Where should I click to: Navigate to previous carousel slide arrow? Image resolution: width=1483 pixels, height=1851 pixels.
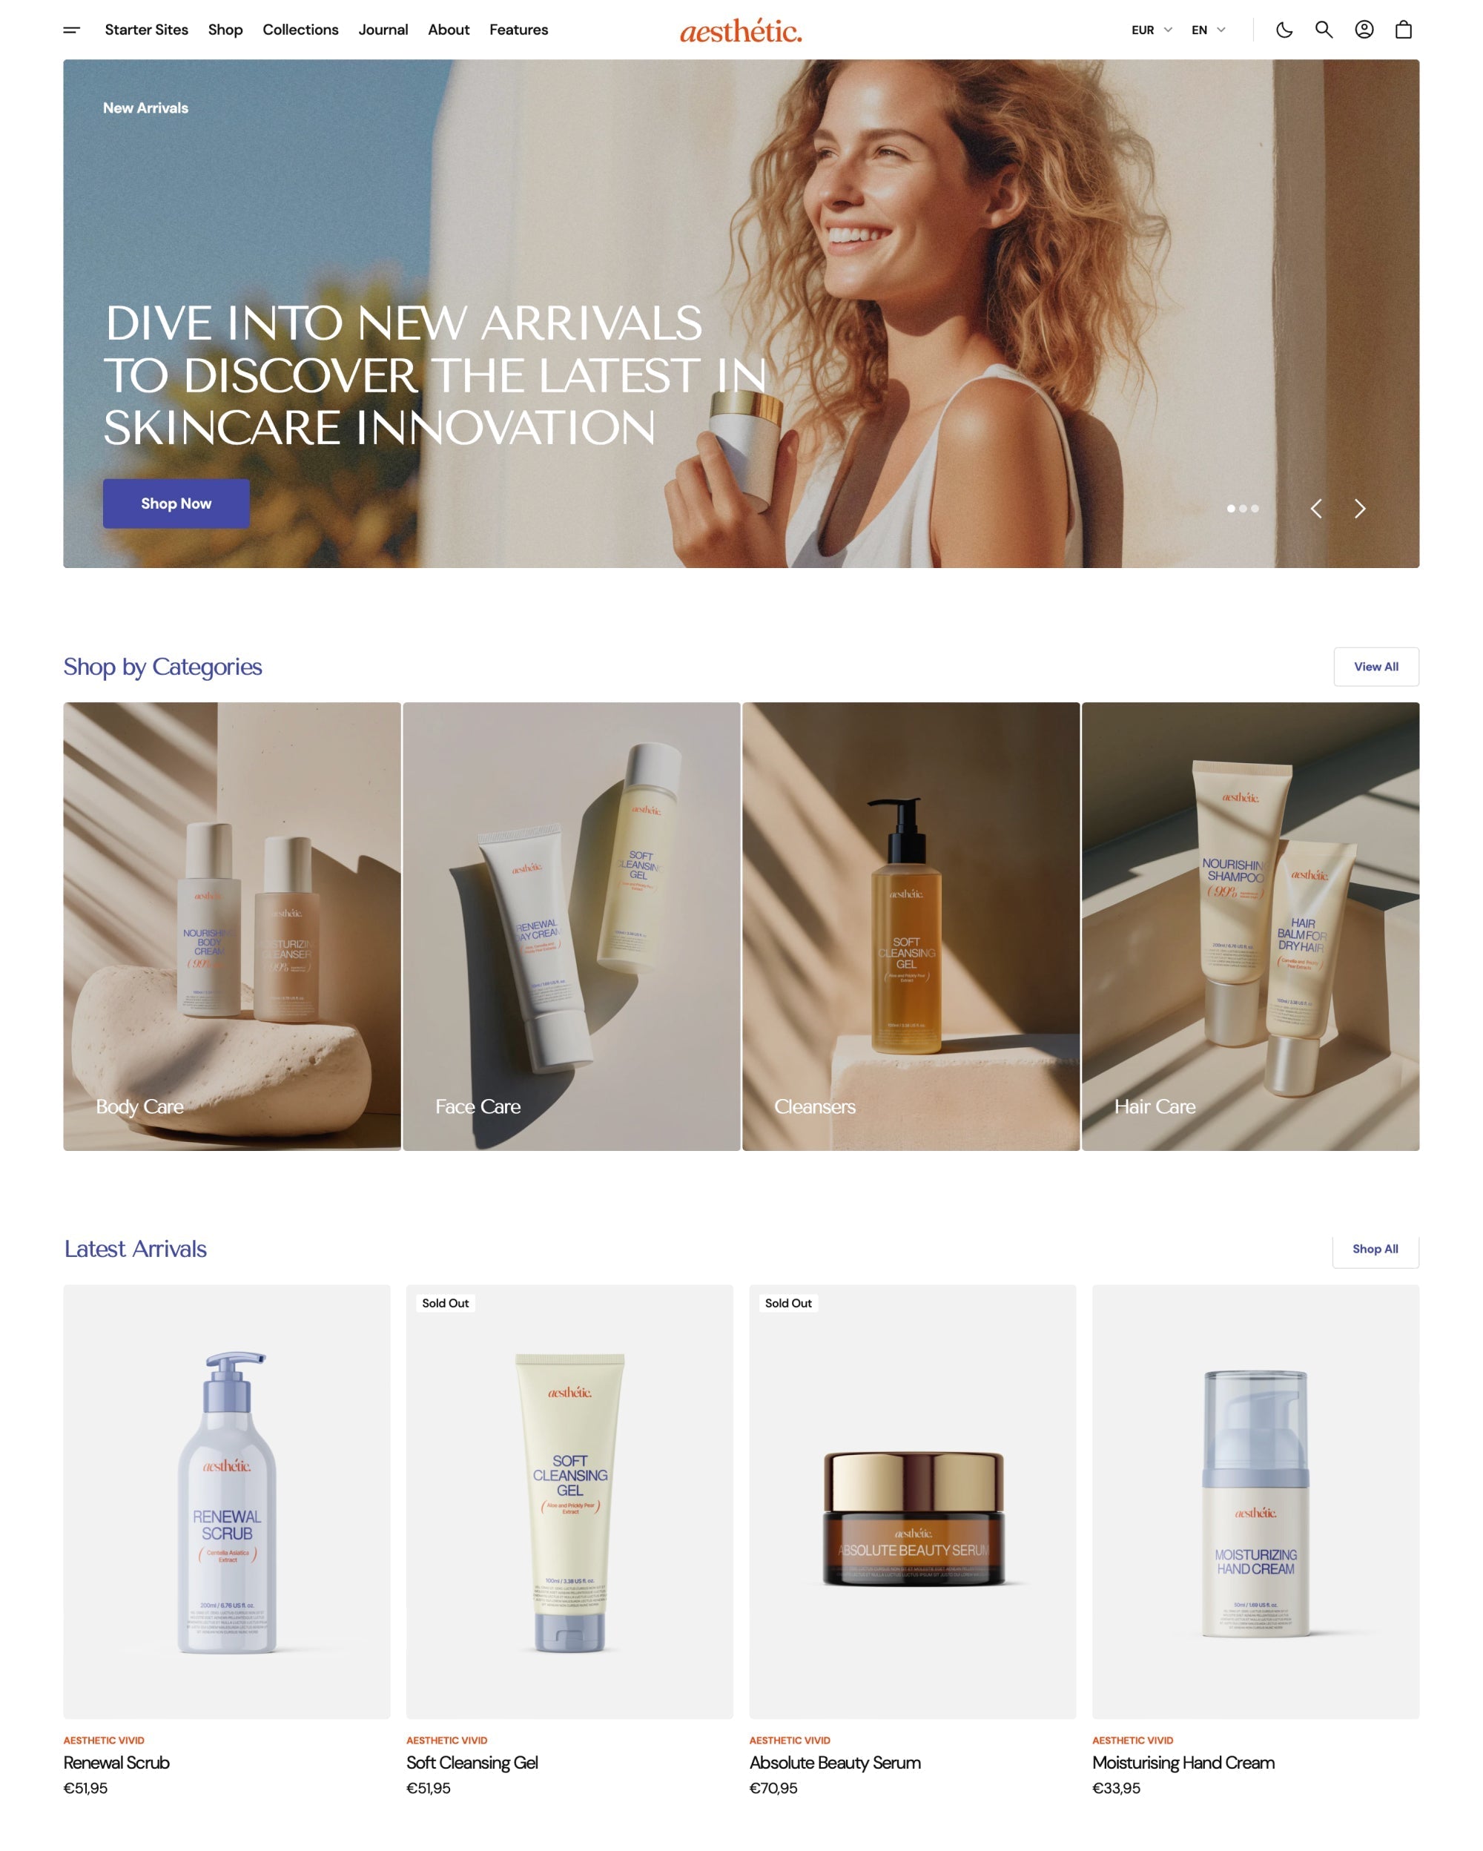pos(1315,509)
